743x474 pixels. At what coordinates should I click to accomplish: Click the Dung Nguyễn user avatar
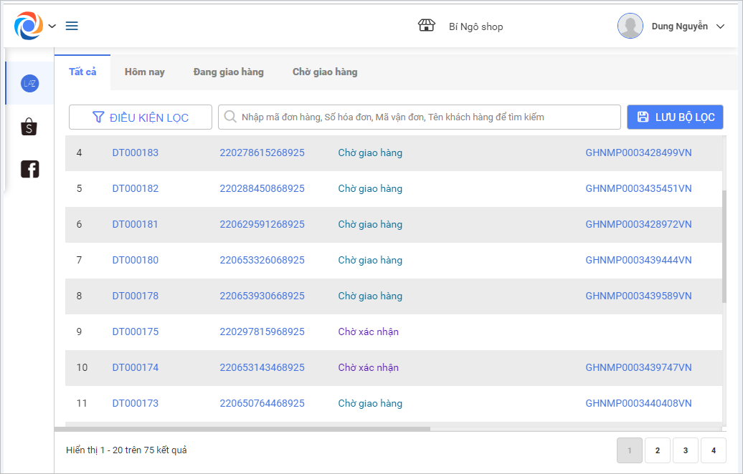point(630,26)
